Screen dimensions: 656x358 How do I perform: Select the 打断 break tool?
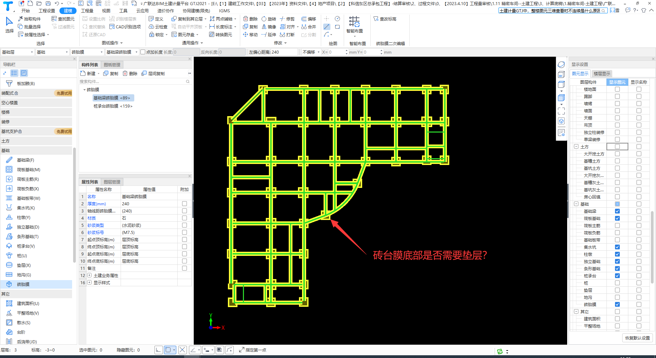(x=287, y=35)
